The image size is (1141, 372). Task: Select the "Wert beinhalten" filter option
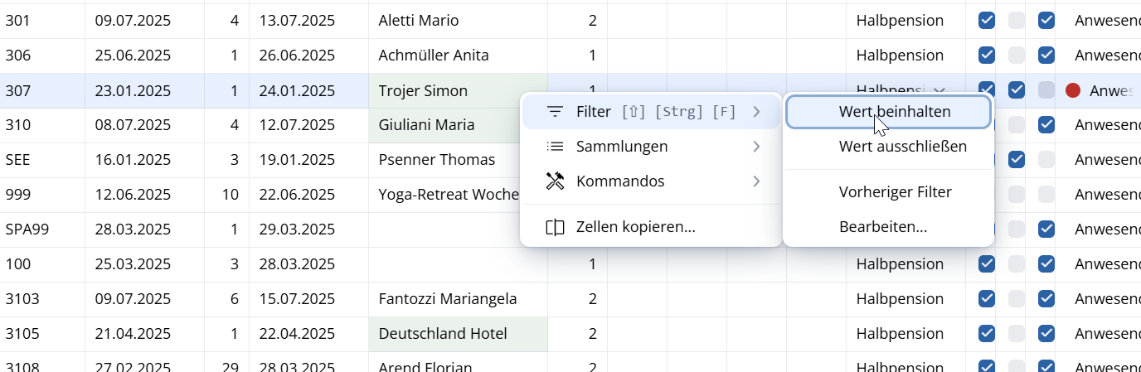pyautogui.click(x=888, y=112)
